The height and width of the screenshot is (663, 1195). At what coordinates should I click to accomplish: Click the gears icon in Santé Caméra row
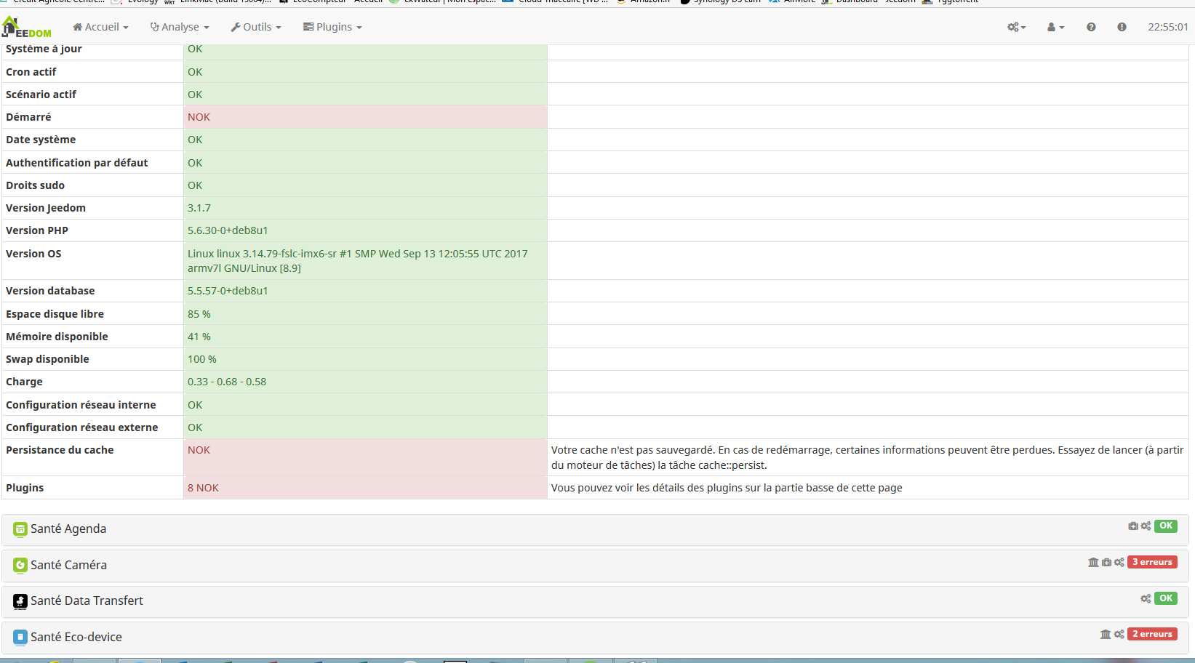point(1119,562)
